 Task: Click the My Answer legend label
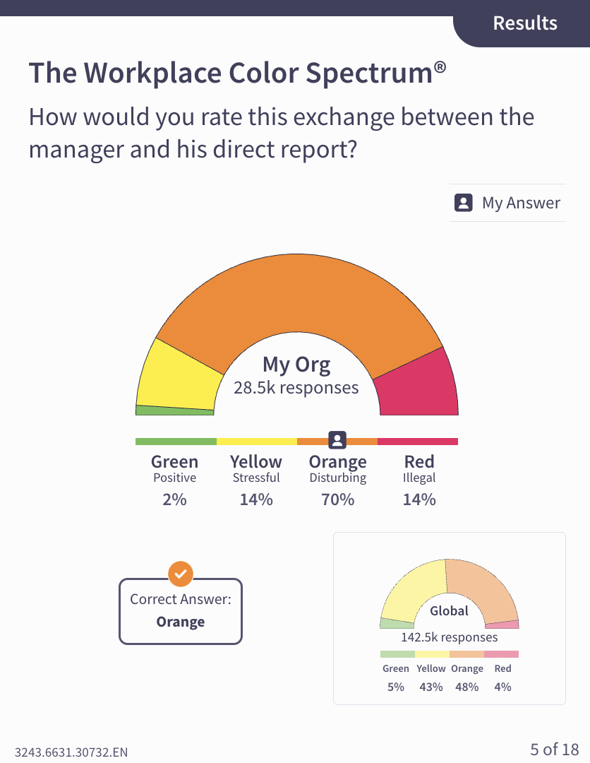(521, 203)
